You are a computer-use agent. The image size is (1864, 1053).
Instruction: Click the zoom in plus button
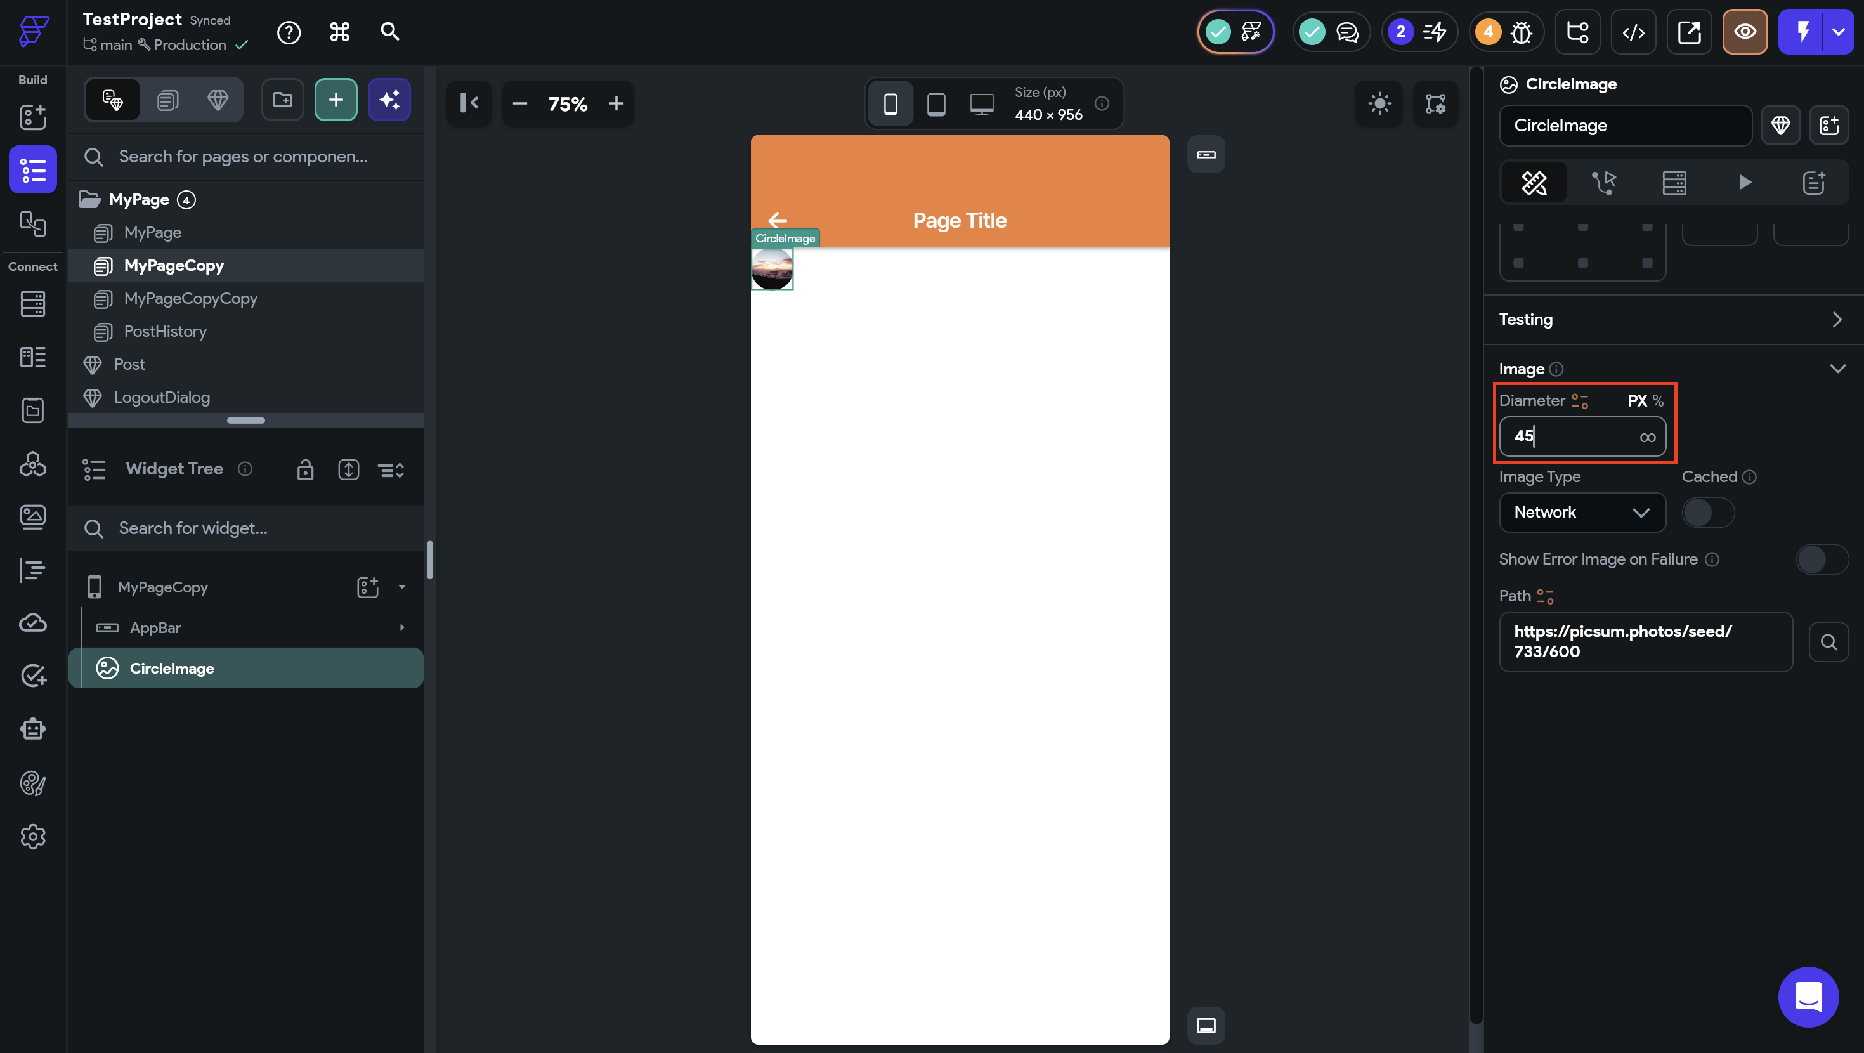point(616,103)
